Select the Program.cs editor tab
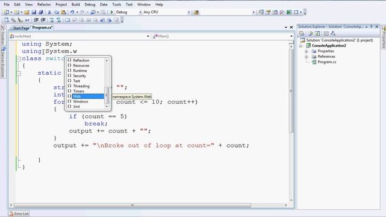The width and height of the screenshot is (386, 217). pyautogui.click(x=42, y=28)
